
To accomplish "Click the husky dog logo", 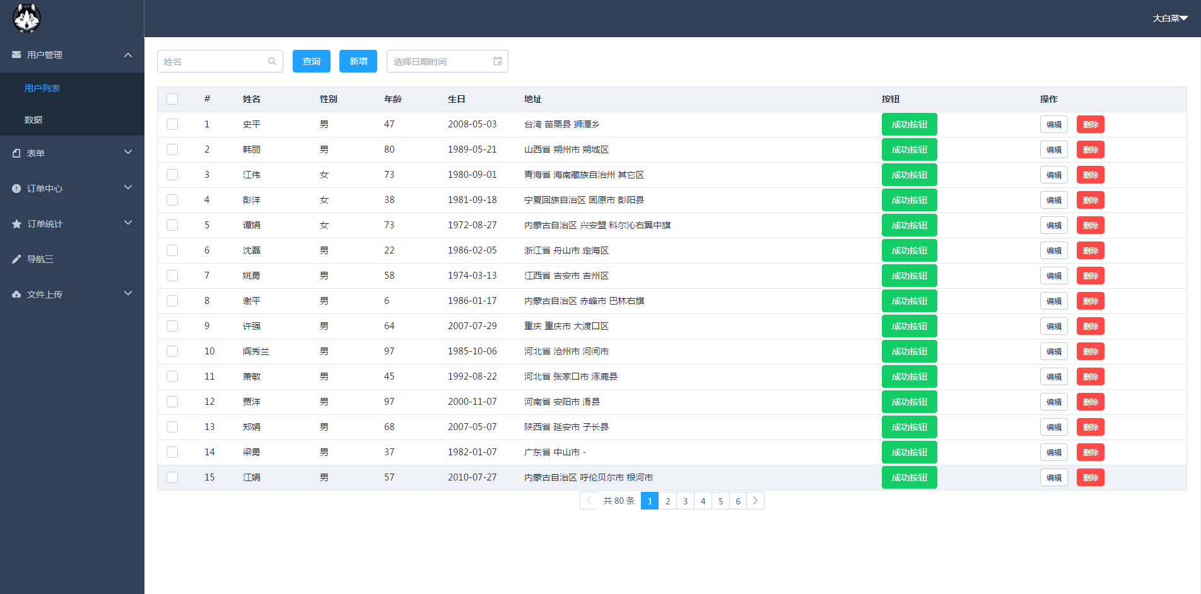I will [x=26, y=18].
